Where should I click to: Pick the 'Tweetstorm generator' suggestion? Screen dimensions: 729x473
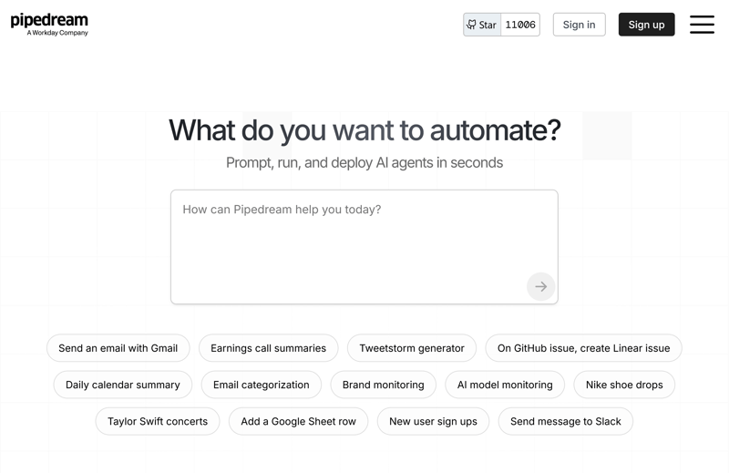tap(412, 348)
